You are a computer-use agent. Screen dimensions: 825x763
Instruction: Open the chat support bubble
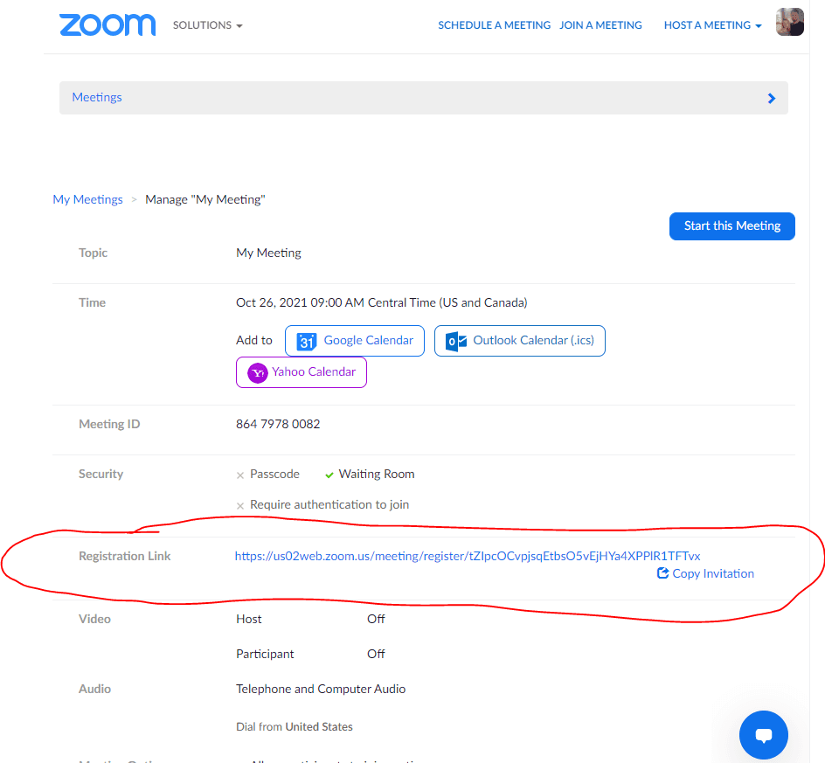click(763, 734)
